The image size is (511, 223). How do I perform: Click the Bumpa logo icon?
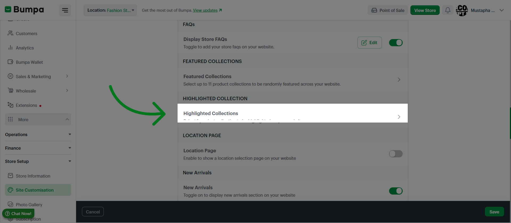click(8, 10)
